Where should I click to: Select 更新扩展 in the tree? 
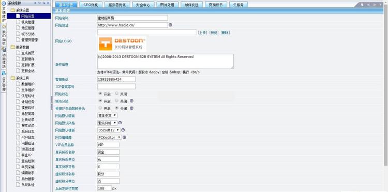(28, 65)
